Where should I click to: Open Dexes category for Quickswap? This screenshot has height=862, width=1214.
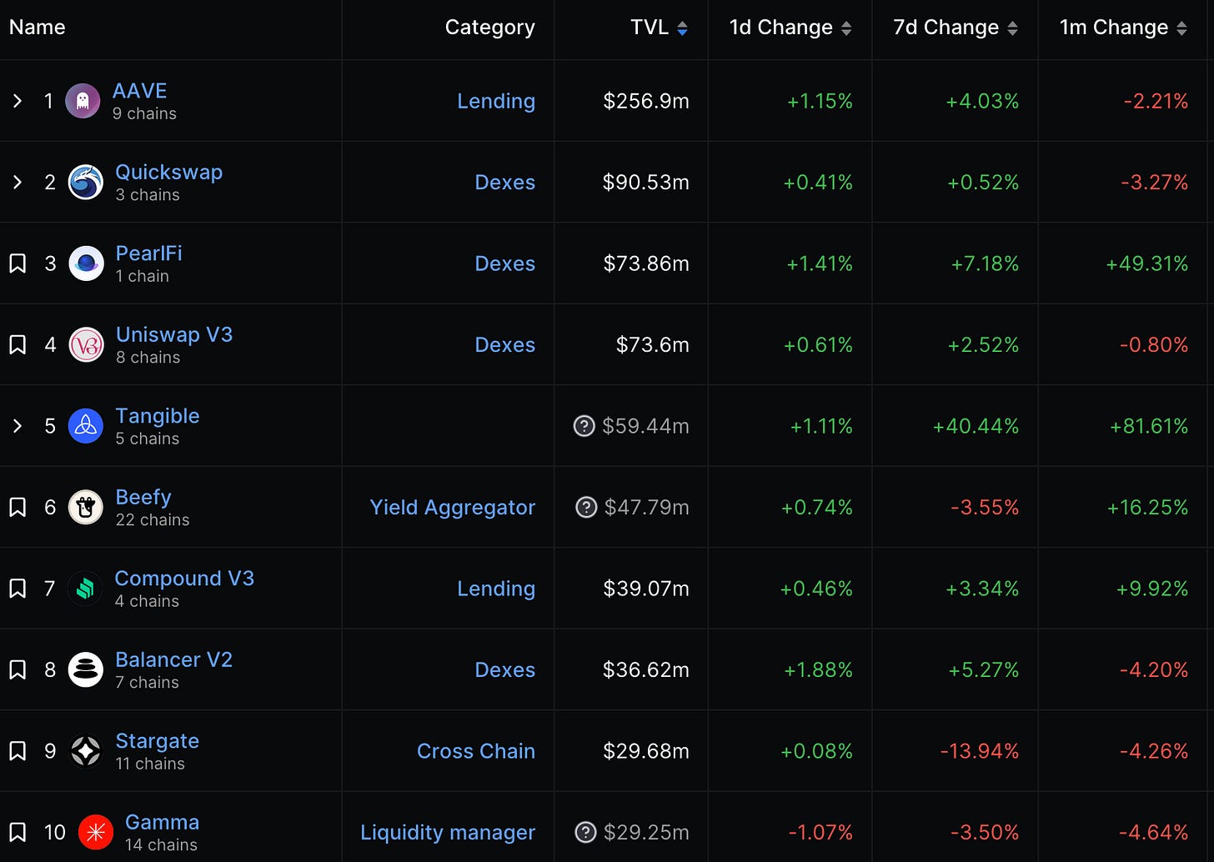click(505, 183)
